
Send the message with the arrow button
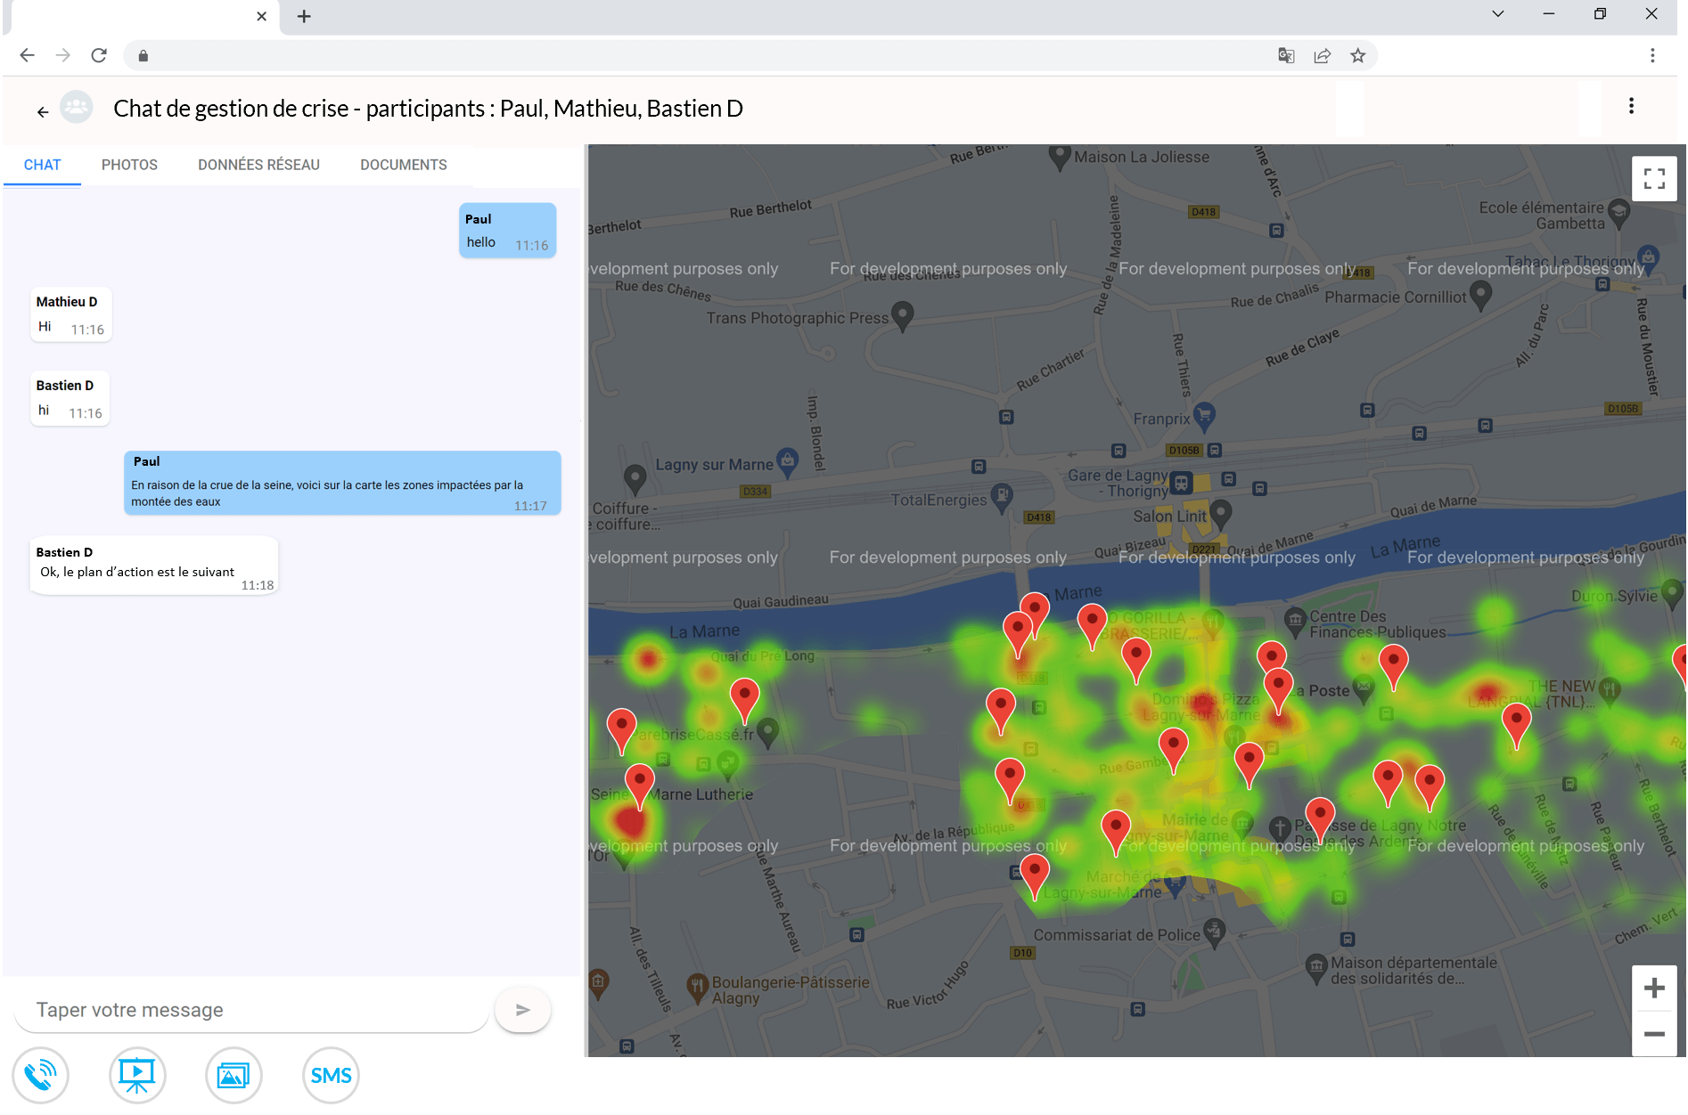[522, 1010]
